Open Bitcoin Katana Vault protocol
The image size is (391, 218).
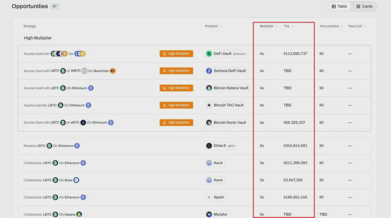pyautogui.click(x=228, y=88)
